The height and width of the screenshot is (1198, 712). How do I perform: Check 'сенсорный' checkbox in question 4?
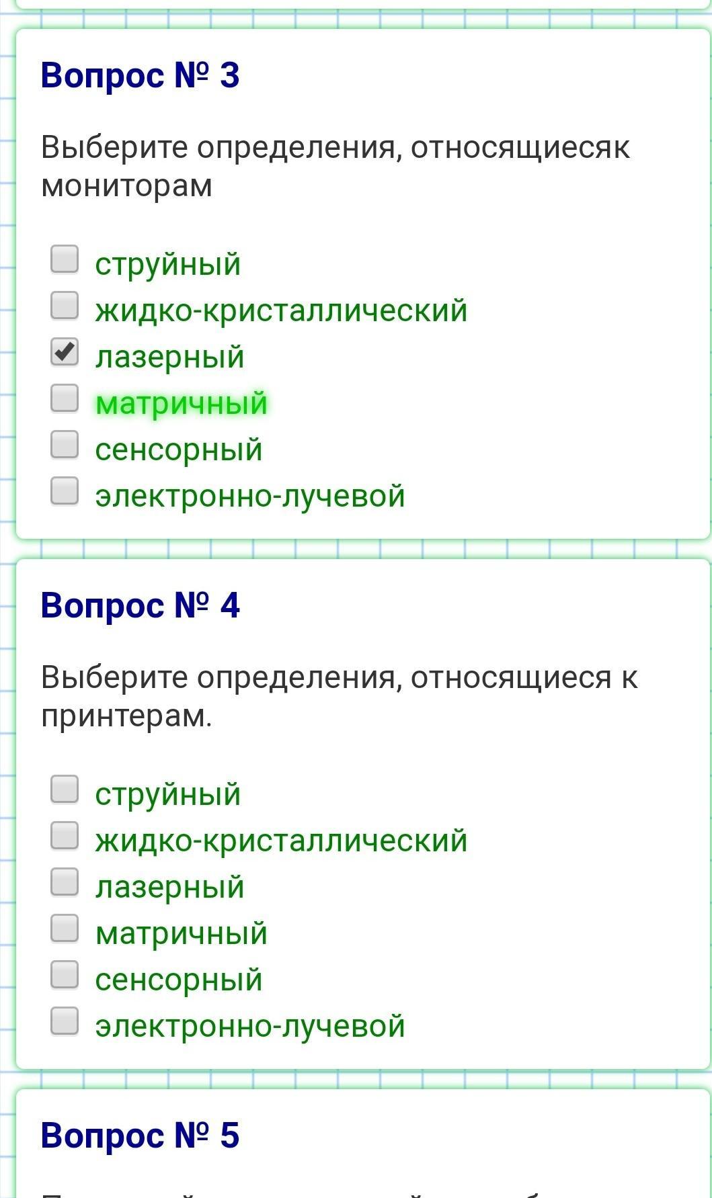click(65, 975)
